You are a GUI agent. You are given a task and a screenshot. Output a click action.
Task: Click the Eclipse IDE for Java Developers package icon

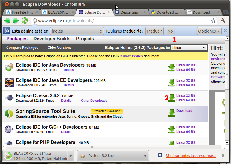(9, 67)
